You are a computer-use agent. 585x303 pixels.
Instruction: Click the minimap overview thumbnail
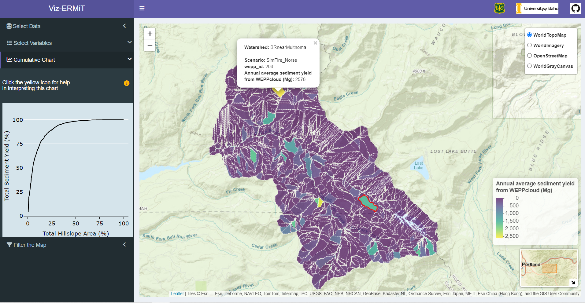click(x=549, y=268)
